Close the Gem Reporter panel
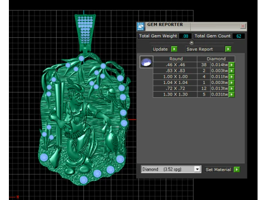The image size is (267, 200). 243,26
